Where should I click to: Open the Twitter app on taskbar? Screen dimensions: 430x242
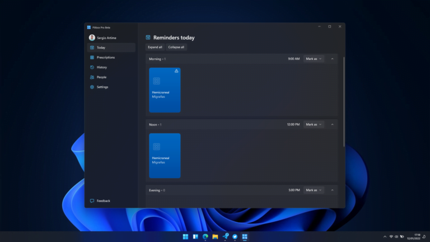[x=235, y=236]
